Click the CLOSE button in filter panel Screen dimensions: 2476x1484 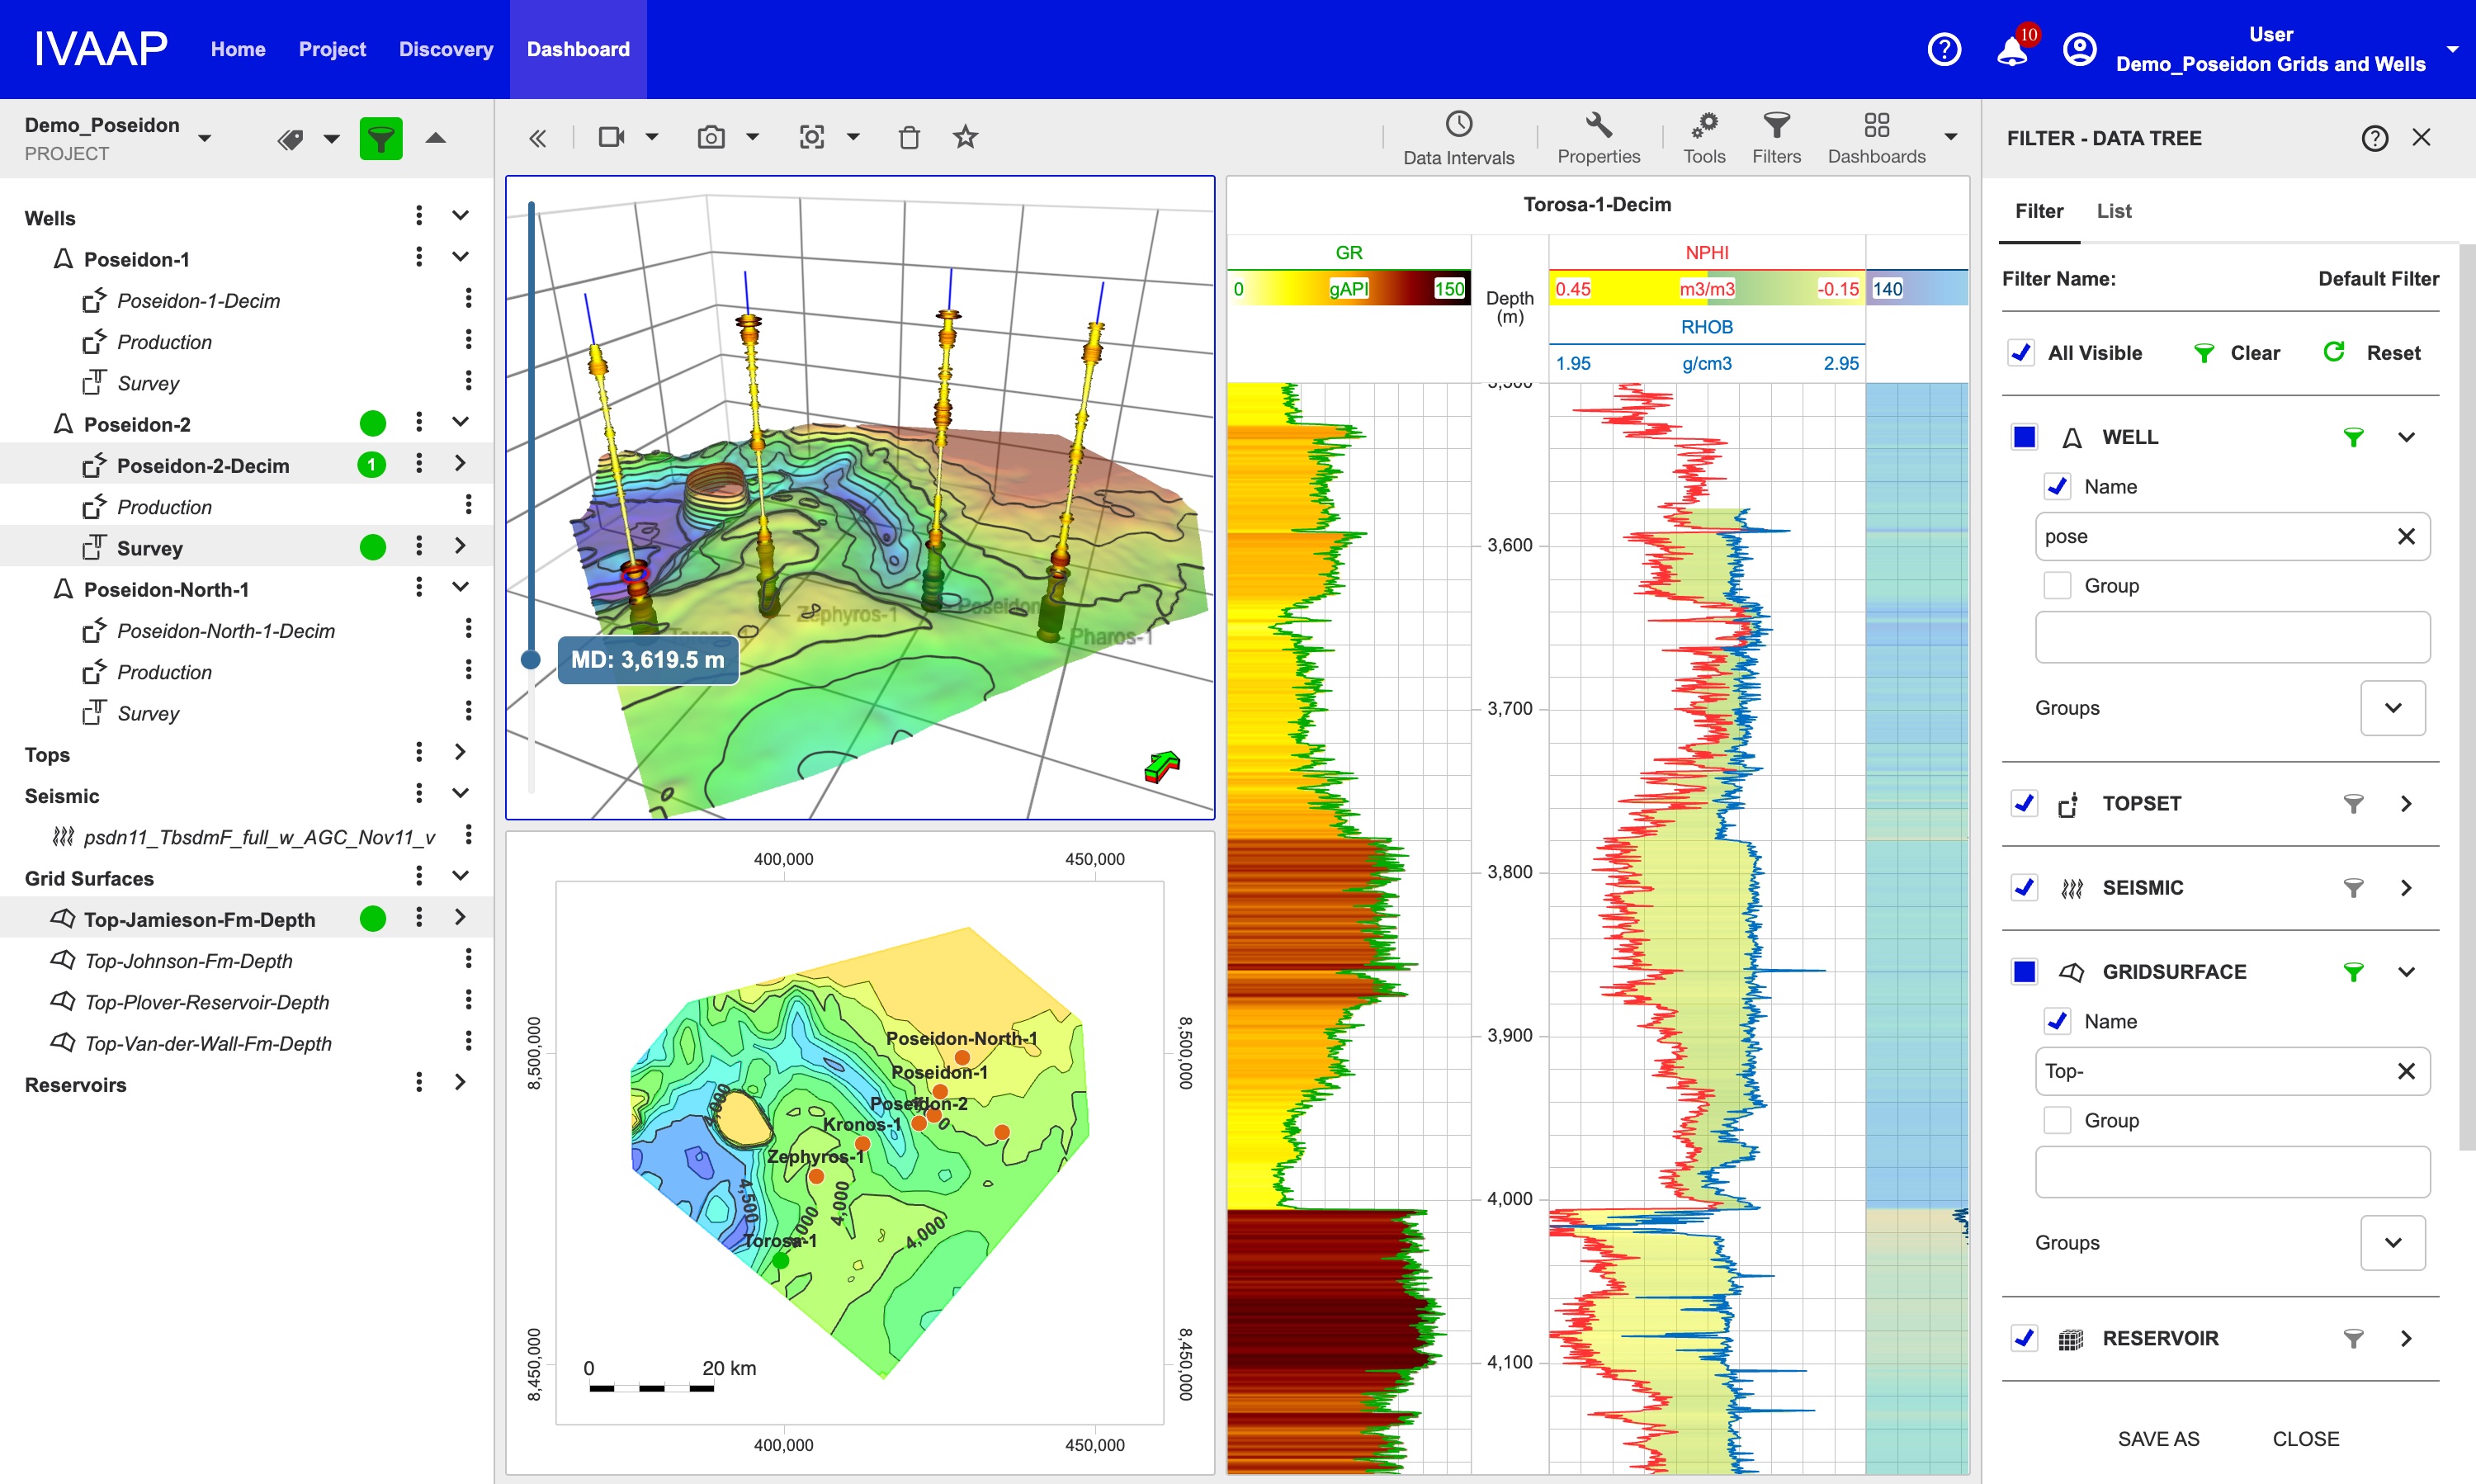2306,1439
